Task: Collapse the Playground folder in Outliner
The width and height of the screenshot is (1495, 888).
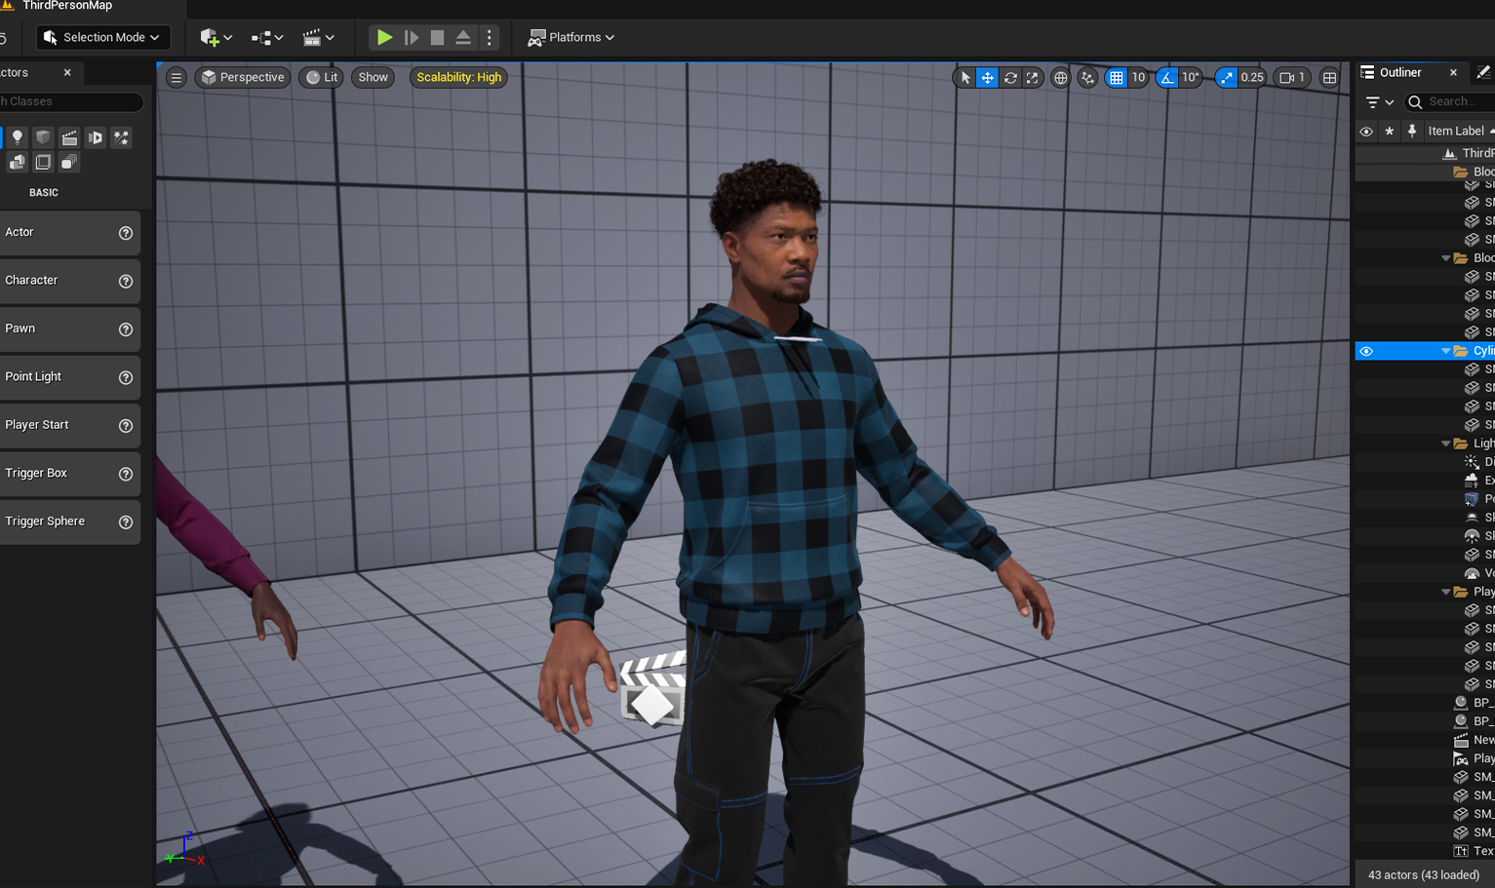Action: (1445, 592)
